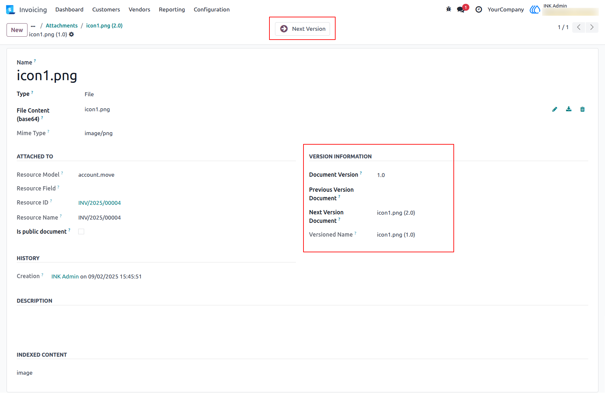605x393 pixels.
Task: Open the Reporting menu
Action: tap(172, 9)
